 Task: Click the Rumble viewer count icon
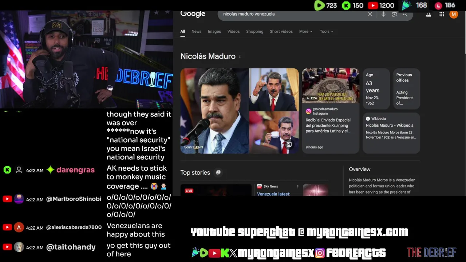319,5
